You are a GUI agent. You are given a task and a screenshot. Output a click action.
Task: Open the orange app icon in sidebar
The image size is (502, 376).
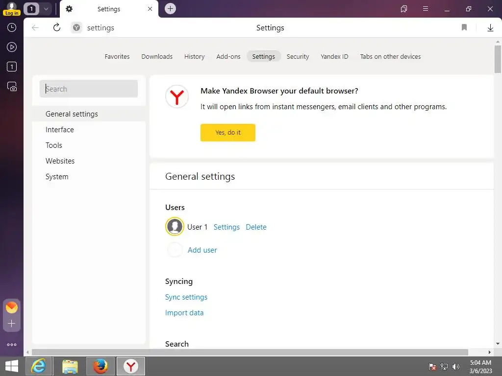(x=12, y=307)
